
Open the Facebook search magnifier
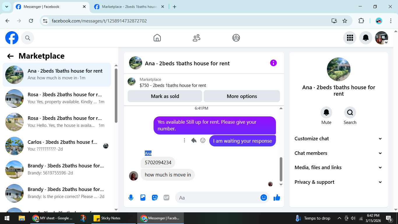(28, 38)
